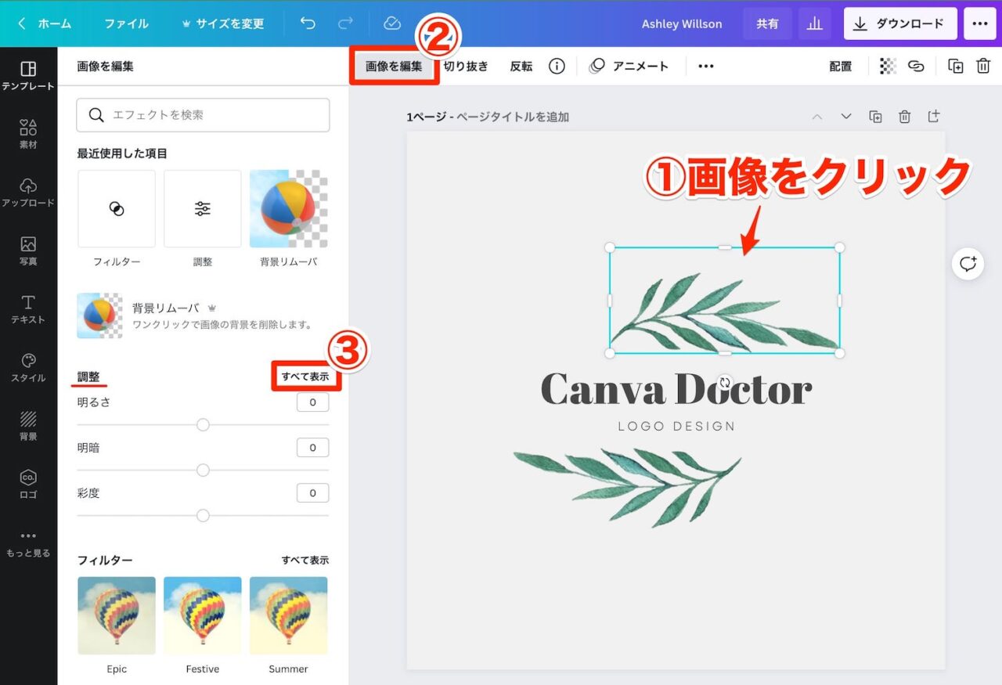Screen dimensions: 1002x685
Task: Open the ファイル menu
Action: pos(126,23)
